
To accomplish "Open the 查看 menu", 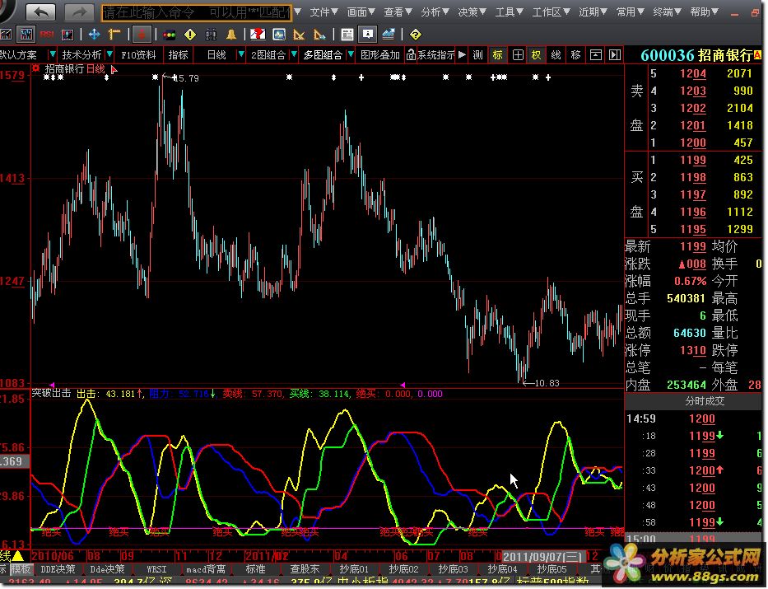I will [x=398, y=12].
